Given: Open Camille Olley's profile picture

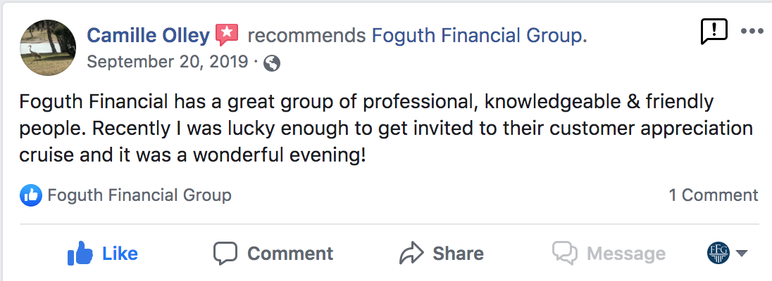Looking at the screenshot, I should tap(49, 48).
